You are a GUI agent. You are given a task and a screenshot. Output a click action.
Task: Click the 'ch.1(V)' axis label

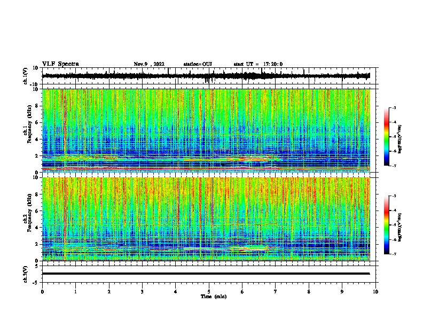click(26, 76)
